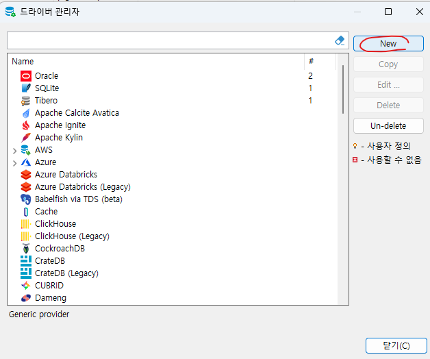Click the Oracle connection count 2
Viewport: 430px width, 359px height.
click(x=310, y=76)
